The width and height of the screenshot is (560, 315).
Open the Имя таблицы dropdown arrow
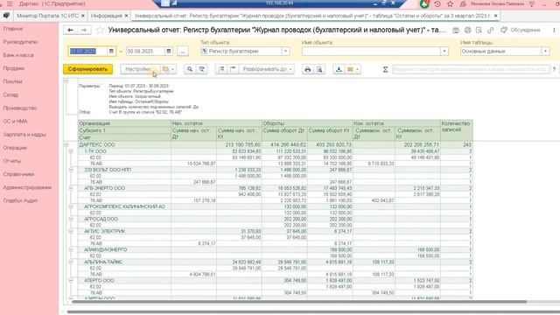pyautogui.click(x=545, y=51)
